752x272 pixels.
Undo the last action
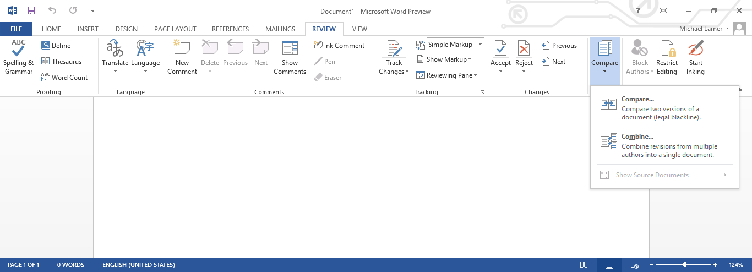(52, 10)
